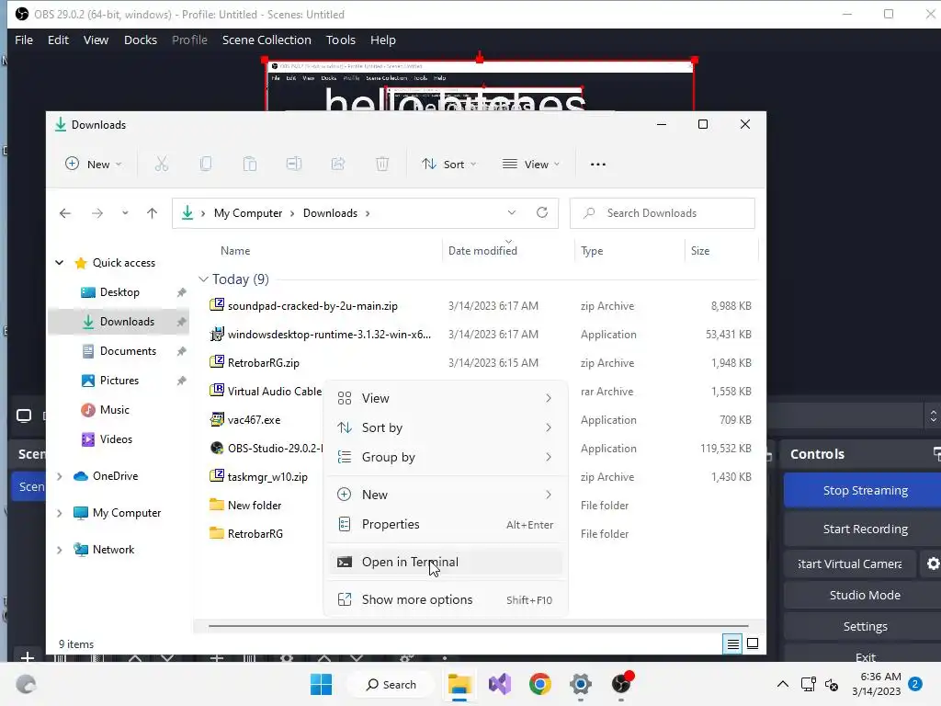
Task: Open File Explorer from the taskbar
Action: click(459, 684)
